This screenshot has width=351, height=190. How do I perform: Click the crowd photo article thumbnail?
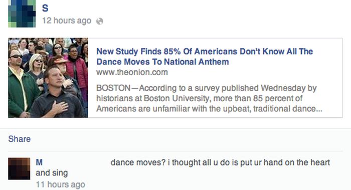(48, 78)
